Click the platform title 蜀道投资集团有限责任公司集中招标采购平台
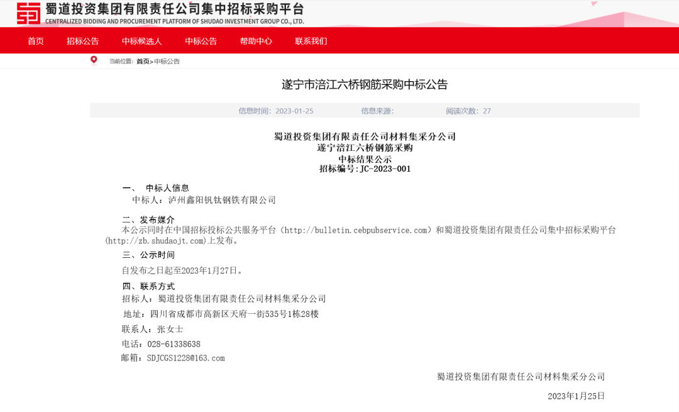This screenshot has width=679, height=412. tap(175, 9)
